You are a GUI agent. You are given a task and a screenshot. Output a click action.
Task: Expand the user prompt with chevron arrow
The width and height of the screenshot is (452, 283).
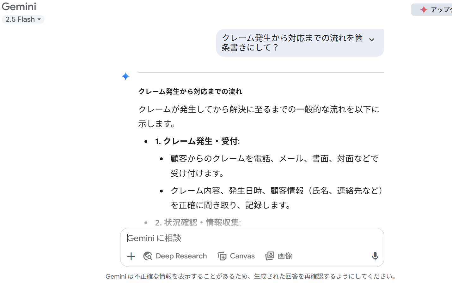pos(372,40)
